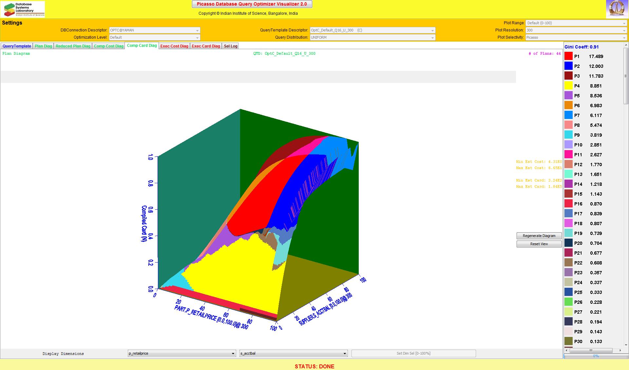This screenshot has height=370, width=629.
Task: Click the P4 yellow plan swatch
Action: pyautogui.click(x=568, y=86)
